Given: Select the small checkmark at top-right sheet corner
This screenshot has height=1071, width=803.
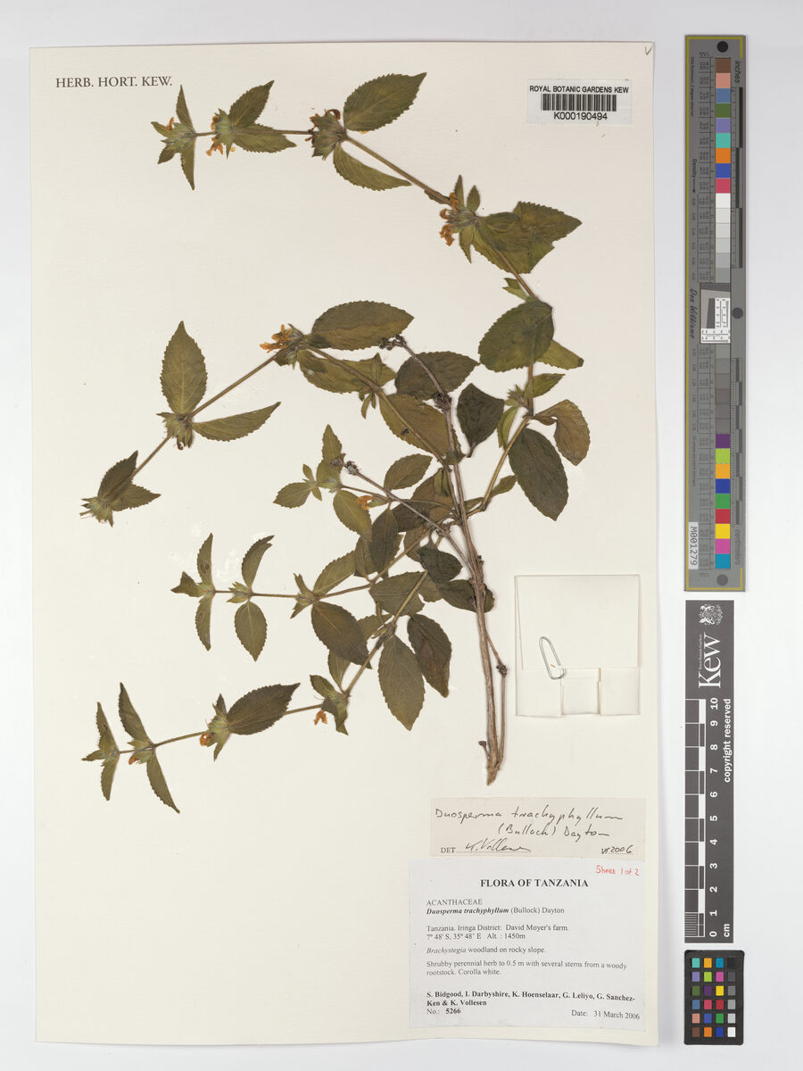Looking at the screenshot, I should click(x=647, y=52).
